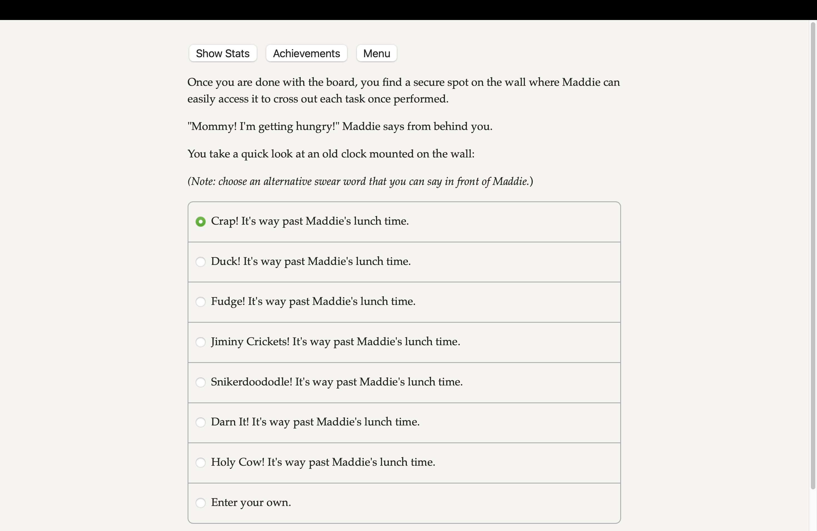The image size is (817, 531).
Task: Select the "Crap!" swear word option
Action: coord(201,222)
